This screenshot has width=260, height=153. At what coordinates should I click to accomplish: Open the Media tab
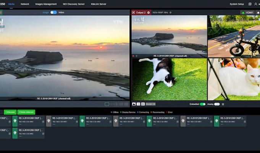[x=11, y=4]
